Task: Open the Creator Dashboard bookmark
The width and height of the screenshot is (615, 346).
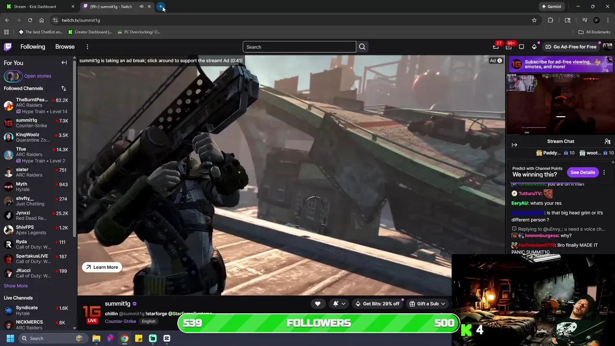Action: [x=90, y=32]
